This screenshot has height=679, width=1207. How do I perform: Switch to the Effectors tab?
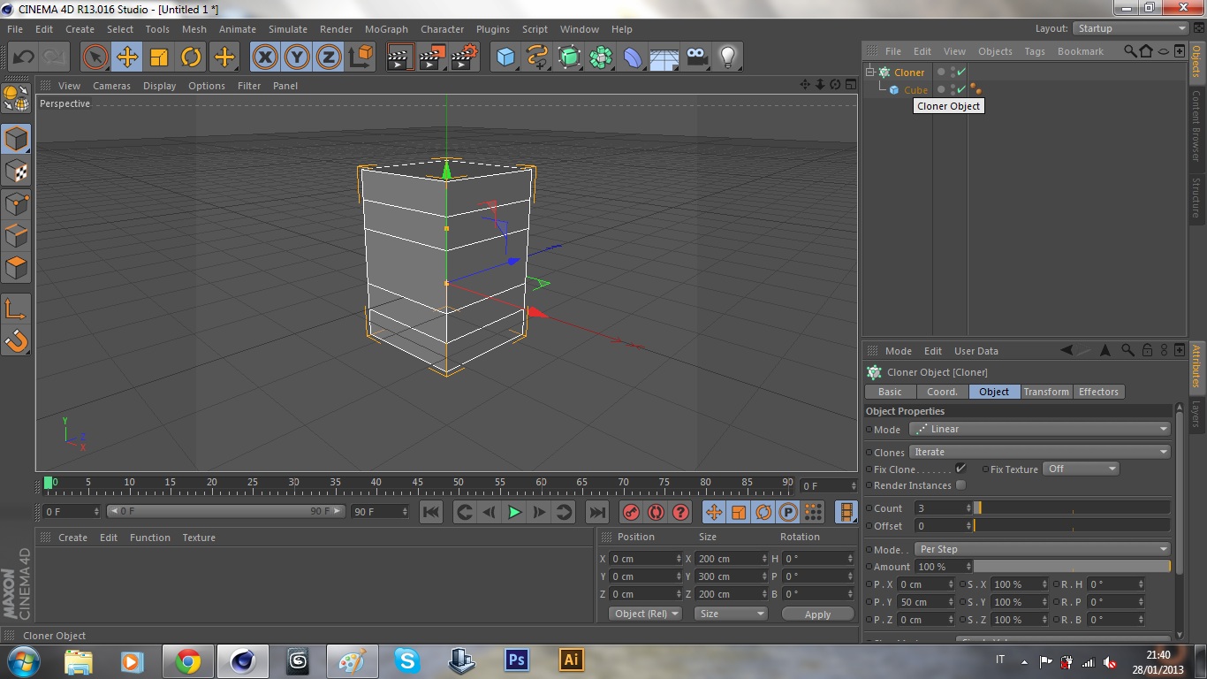tap(1098, 392)
